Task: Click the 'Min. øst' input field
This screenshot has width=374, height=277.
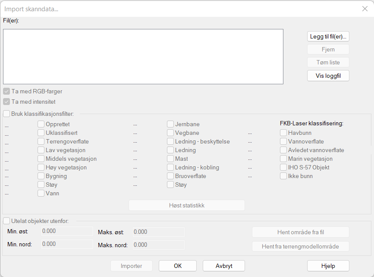Action: (67, 232)
